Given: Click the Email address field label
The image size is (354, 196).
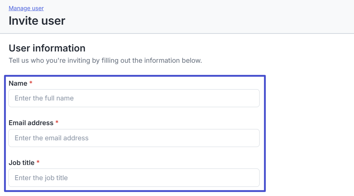Looking at the screenshot, I should (x=31, y=123).
